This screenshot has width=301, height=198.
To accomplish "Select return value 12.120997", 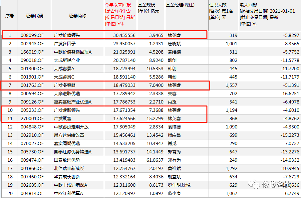I will [x=124, y=193].
